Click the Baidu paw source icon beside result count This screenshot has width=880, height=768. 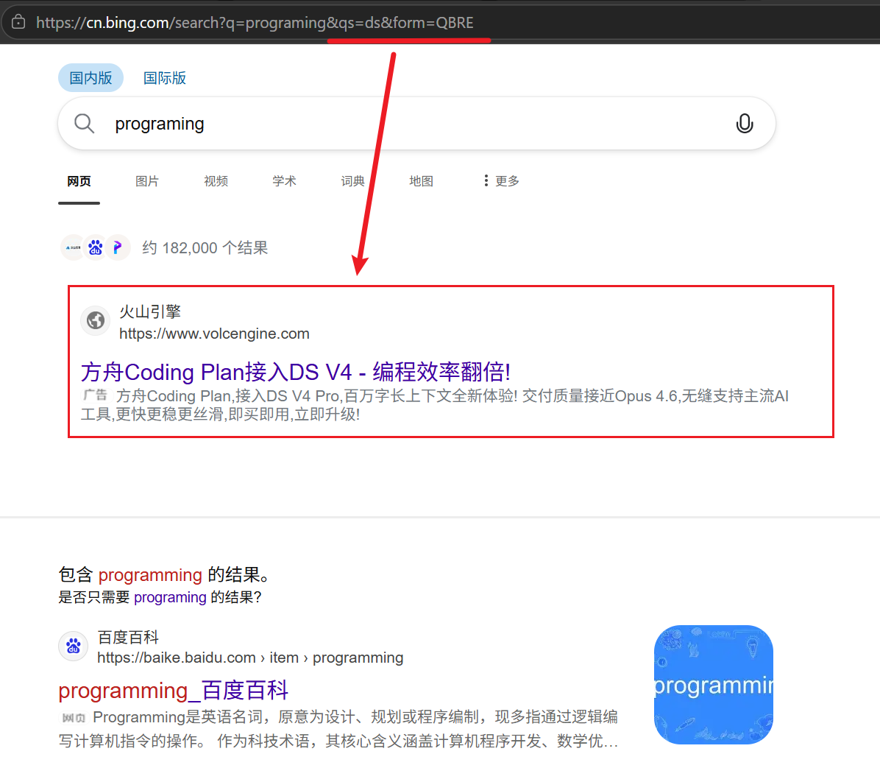point(96,247)
